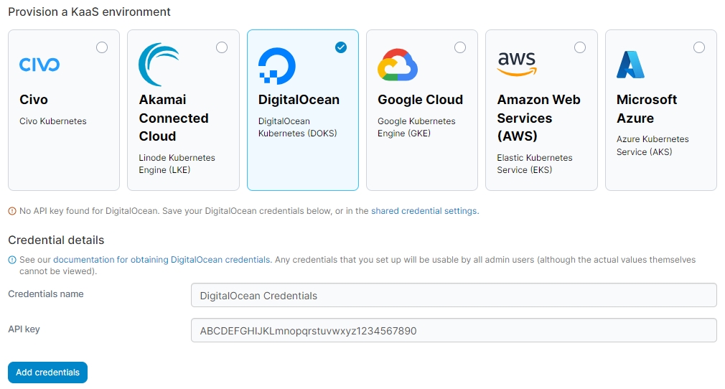Select the Google Cloud radio button

(460, 47)
